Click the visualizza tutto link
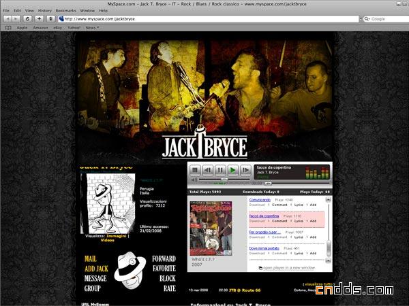 (x=318, y=284)
